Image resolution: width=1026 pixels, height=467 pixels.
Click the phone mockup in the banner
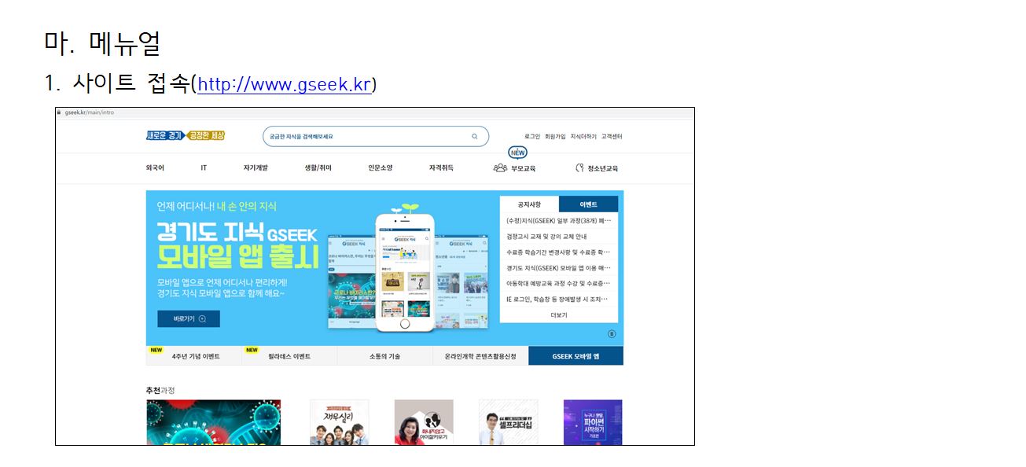[x=404, y=272]
